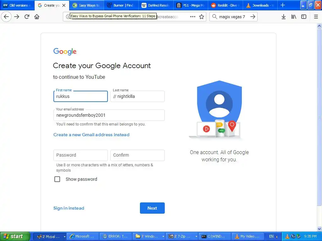Open the downloads panel
The height and width of the screenshot is (241, 322).
tap(284, 17)
